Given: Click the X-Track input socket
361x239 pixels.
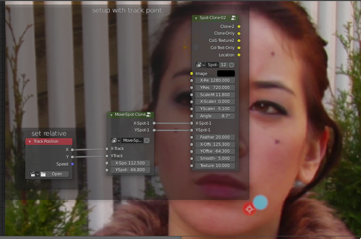Looking at the screenshot, I should [107, 149].
